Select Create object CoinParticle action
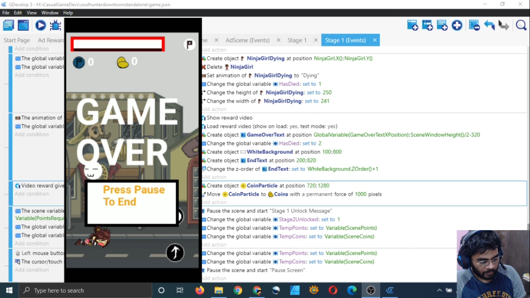 [265, 185]
